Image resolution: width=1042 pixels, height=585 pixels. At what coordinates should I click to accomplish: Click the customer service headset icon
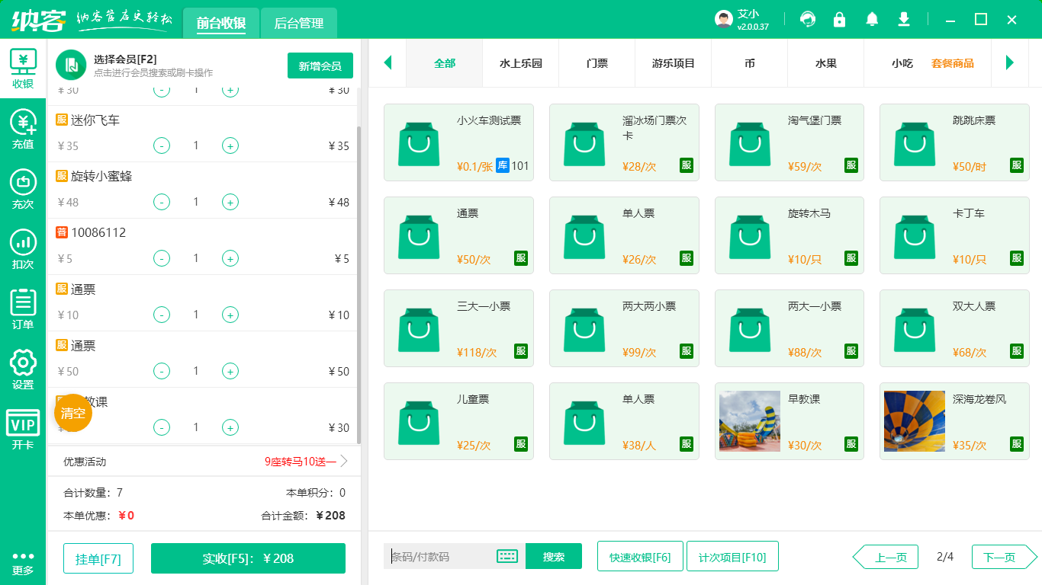point(808,19)
